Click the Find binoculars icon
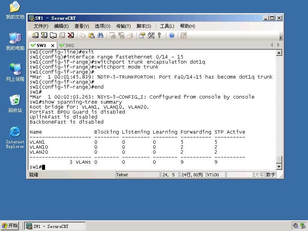308x231 pixels. point(100,35)
